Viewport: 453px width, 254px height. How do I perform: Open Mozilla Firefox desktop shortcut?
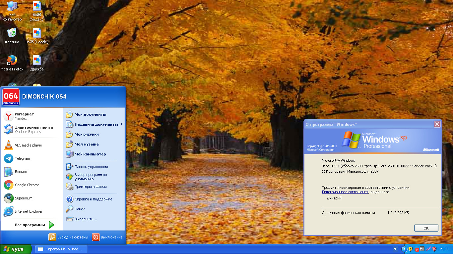12,61
